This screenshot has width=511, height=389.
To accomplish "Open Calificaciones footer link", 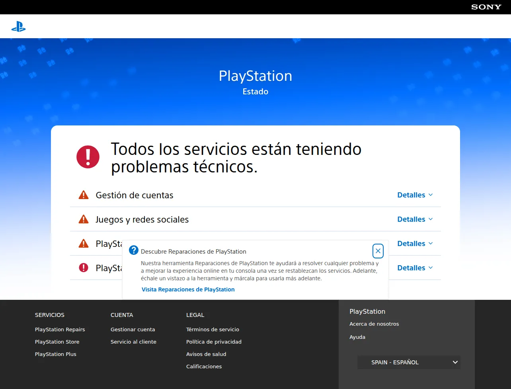I will pos(204,367).
